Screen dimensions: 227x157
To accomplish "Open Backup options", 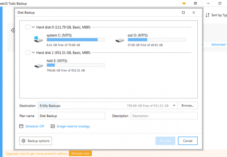I will click(x=35, y=141).
